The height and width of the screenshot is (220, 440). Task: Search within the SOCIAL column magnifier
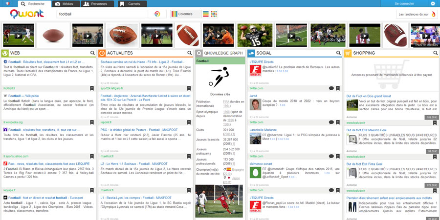point(338,53)
